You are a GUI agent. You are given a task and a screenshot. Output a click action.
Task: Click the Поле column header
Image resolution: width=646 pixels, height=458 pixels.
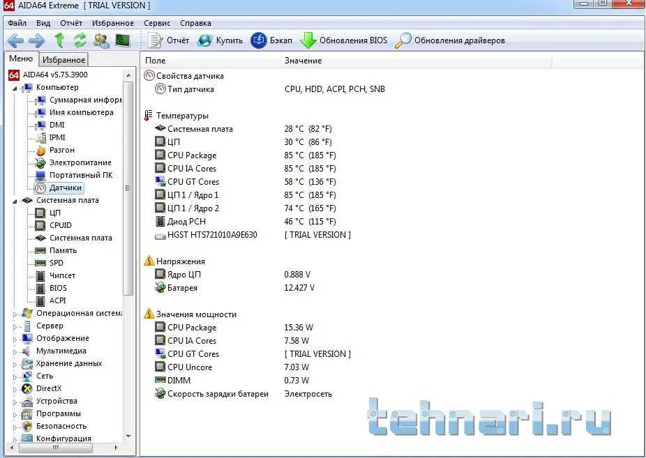click(210, 61)
